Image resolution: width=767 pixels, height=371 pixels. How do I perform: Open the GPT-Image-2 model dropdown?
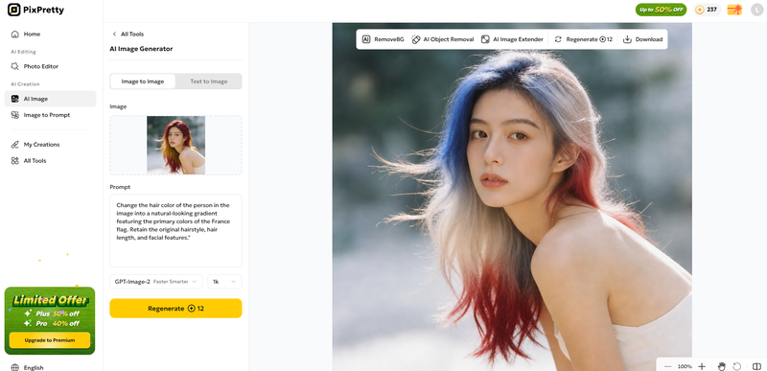pos(156,282)
